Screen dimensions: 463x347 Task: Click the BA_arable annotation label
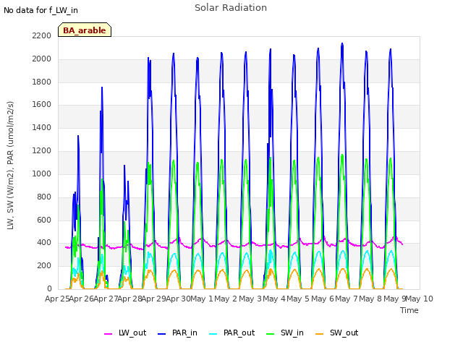click(x=85, y=30)
